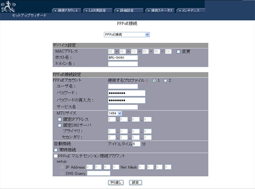Select profile 2 radio button
Viewport: 255px width, 189px height.
165,81
